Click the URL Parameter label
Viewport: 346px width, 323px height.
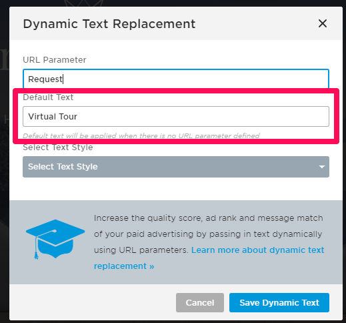tap(55, 60)
